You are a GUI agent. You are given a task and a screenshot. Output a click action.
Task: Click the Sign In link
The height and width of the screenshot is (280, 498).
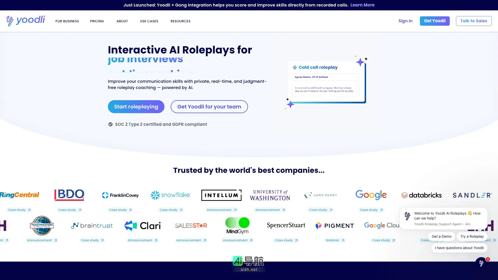click(x=405, y=21)
